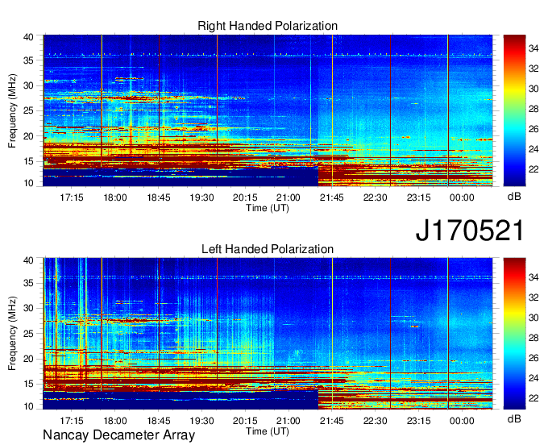Open the Left Handed Polarization spectrogram image
Viewport: 548px width, 445px height.
268,334
